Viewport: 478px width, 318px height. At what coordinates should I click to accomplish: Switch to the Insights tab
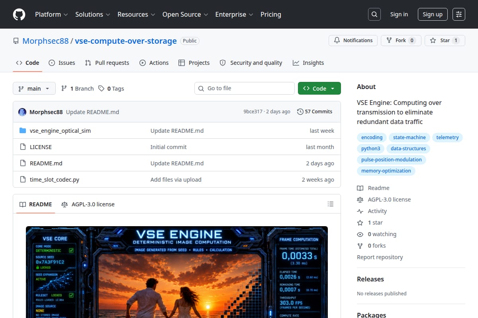click(308, 63)
